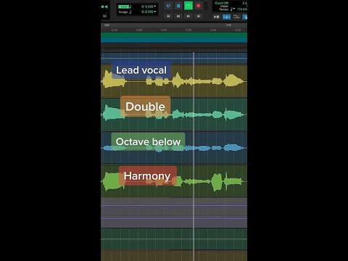Toggle the highlighted Grid mode indicator
348x261 pixels.
point(123,7)
